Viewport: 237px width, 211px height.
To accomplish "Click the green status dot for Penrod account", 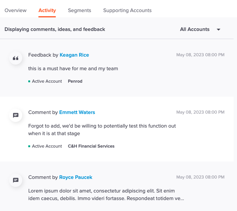I will coord(29,82).
